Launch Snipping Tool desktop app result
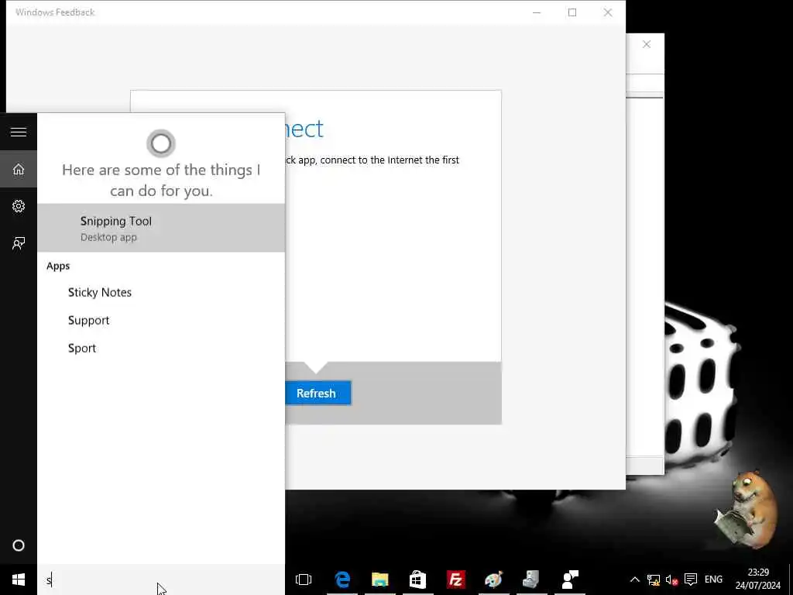The height and width of the screenshot is (595, 793). pos(161,229)
